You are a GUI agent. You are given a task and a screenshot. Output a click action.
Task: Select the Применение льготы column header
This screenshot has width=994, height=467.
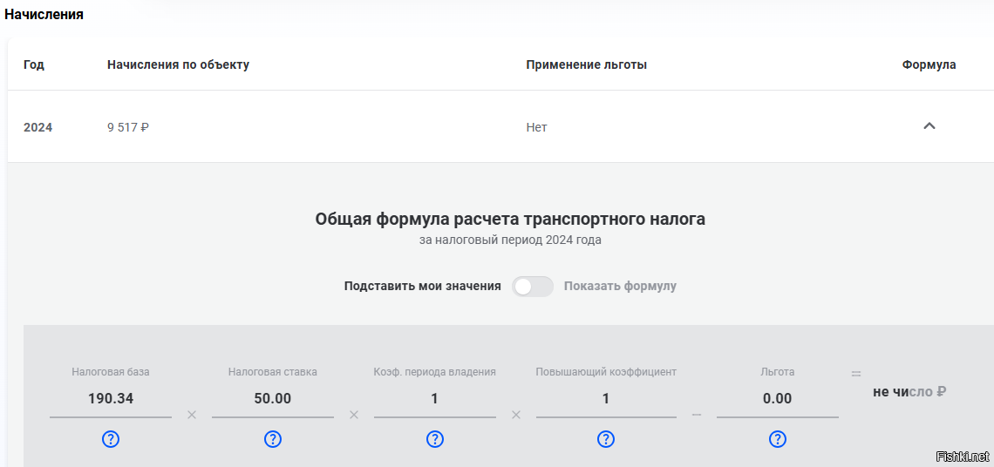coord(586,65)
